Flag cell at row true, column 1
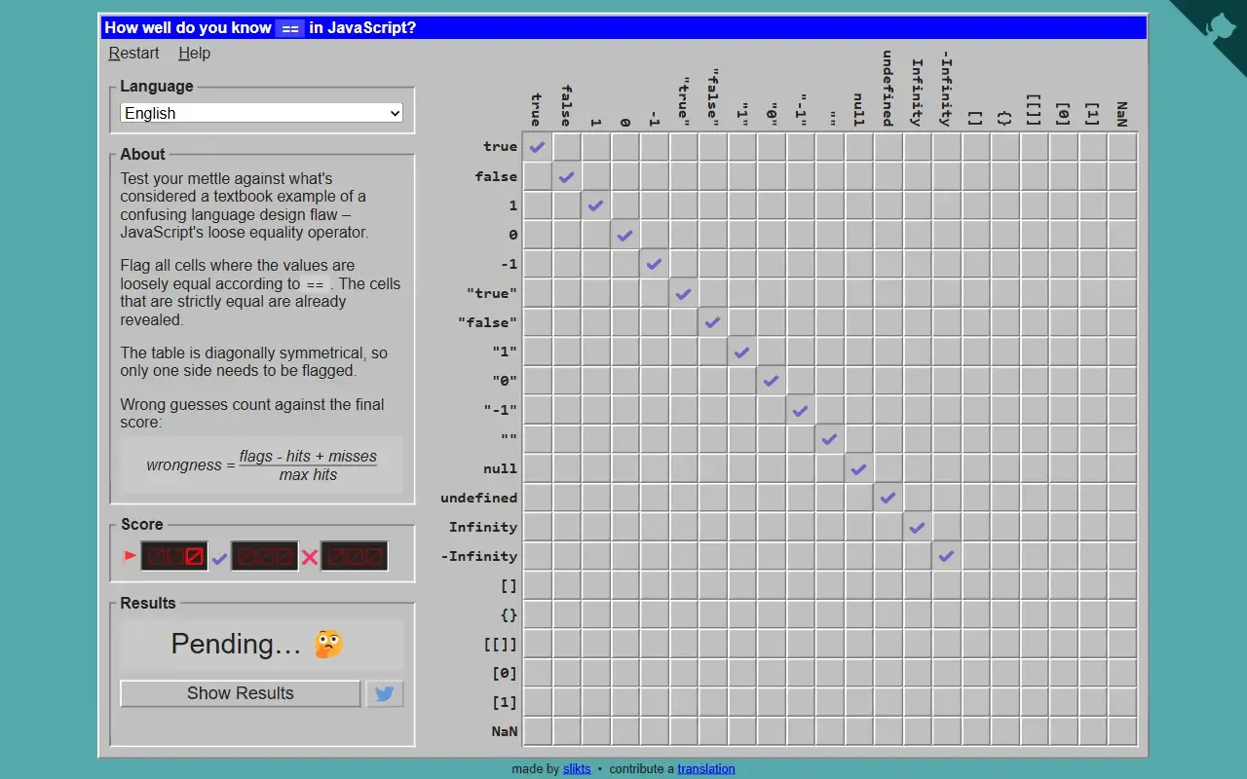Screen dimensions: 1247x779 [x=596, y=147]
